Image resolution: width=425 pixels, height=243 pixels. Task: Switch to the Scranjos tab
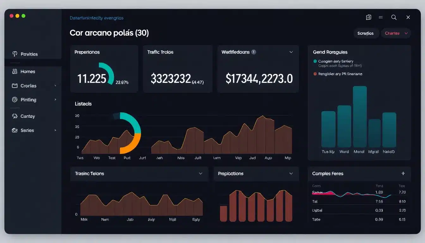(366, 33)
